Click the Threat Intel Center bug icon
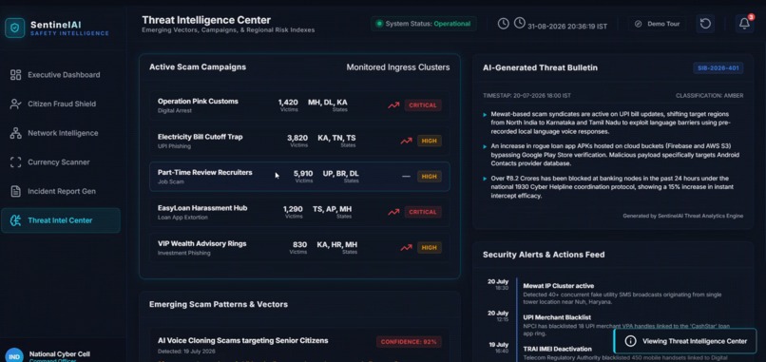766x362 pixels. [15, 220]
